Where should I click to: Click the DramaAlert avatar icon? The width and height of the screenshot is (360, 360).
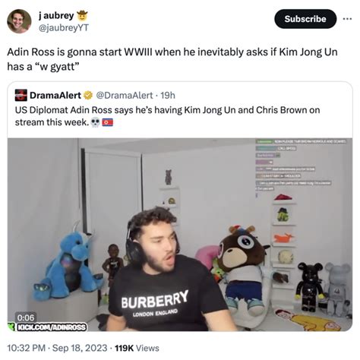point(21,95)
